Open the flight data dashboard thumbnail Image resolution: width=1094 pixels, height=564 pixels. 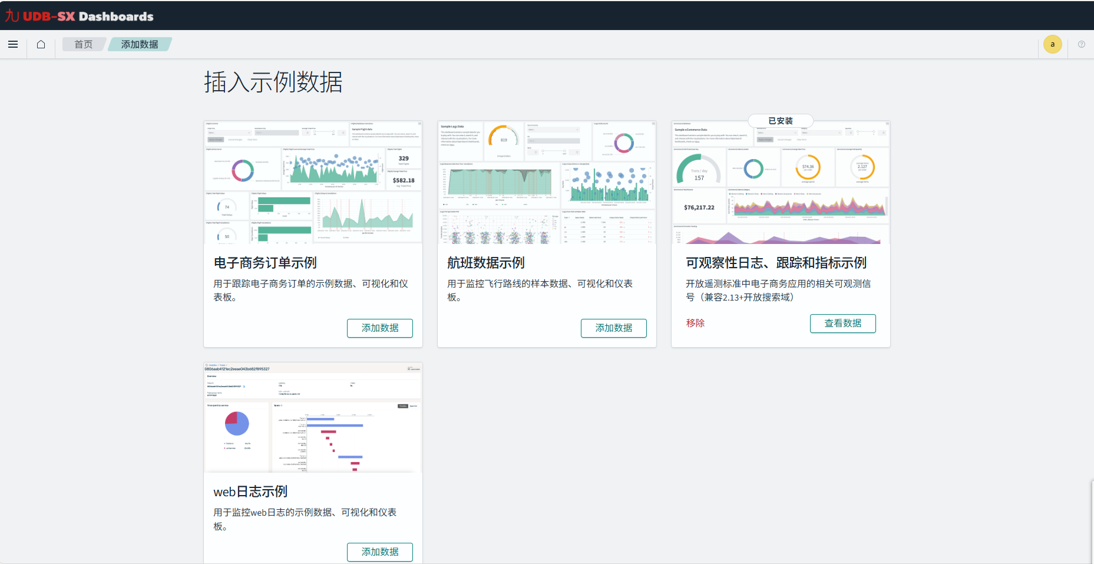click(x=547, y=182)
